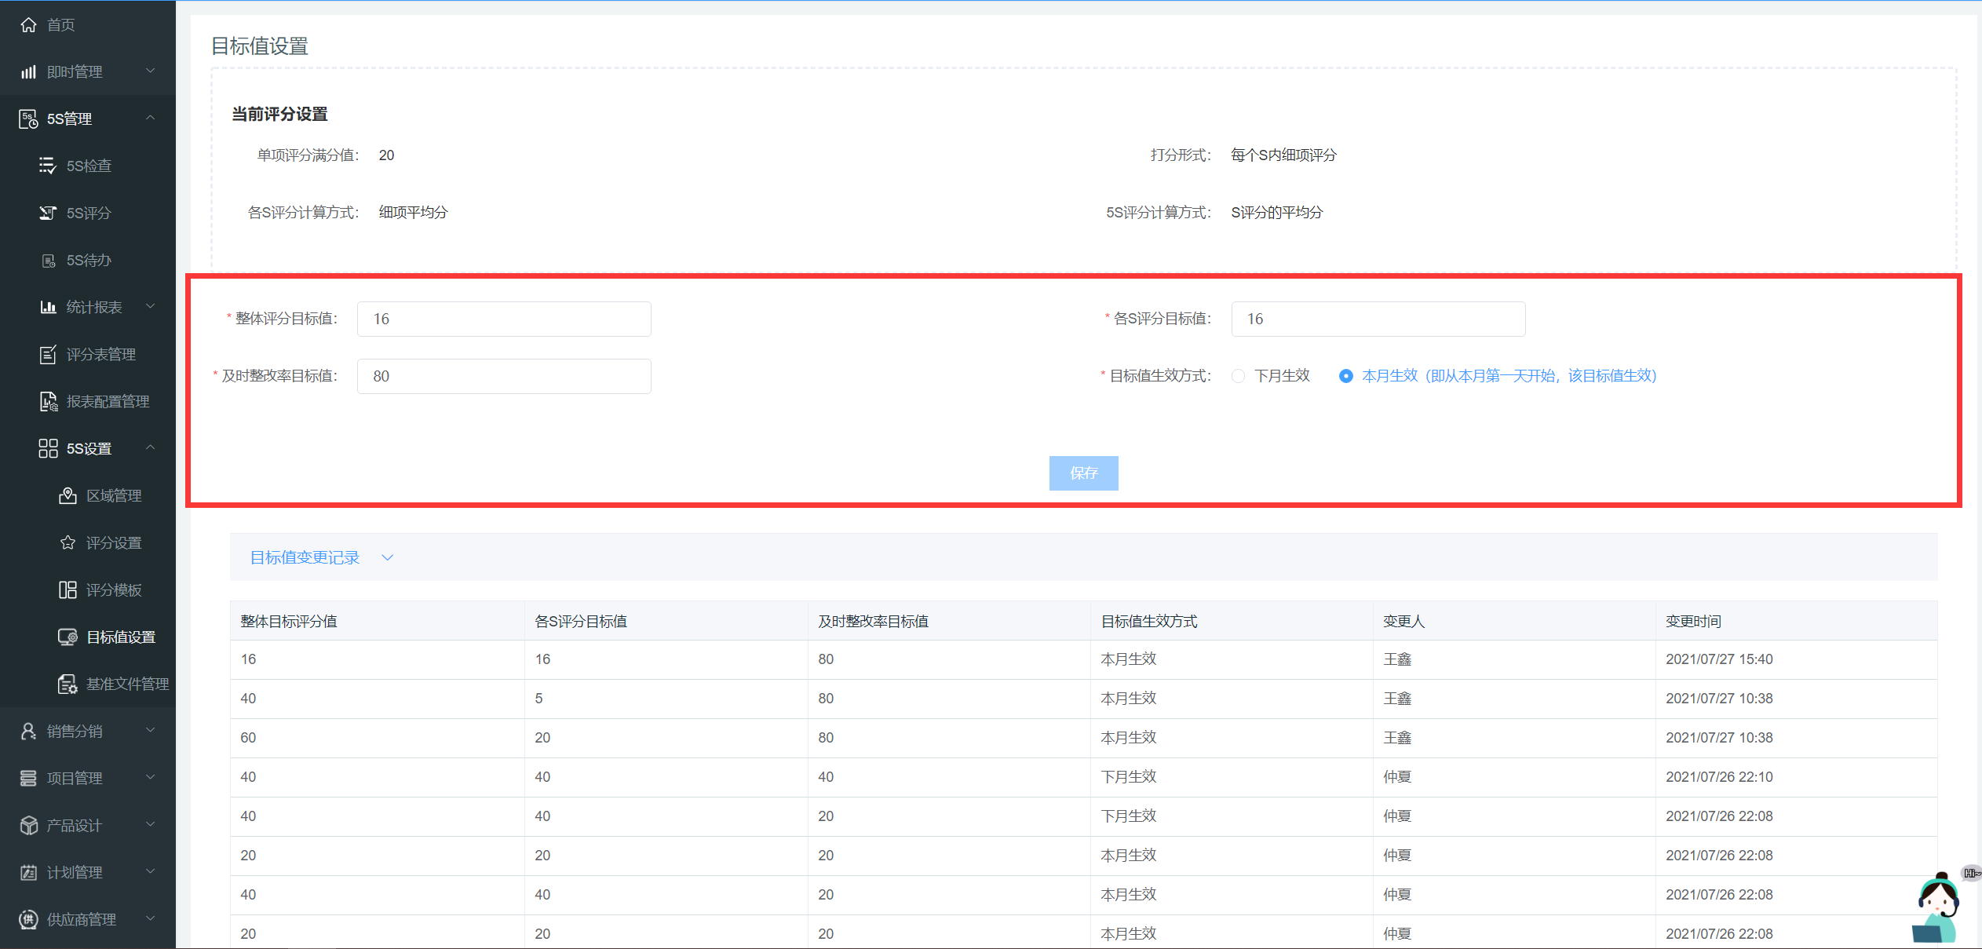Viewport: 1982px width, 949px height.
Task: Click the home icon in sidebar
Action: [28, 25]
